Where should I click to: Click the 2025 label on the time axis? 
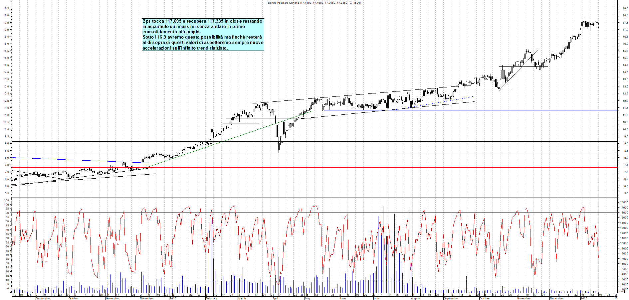point(172,298)
